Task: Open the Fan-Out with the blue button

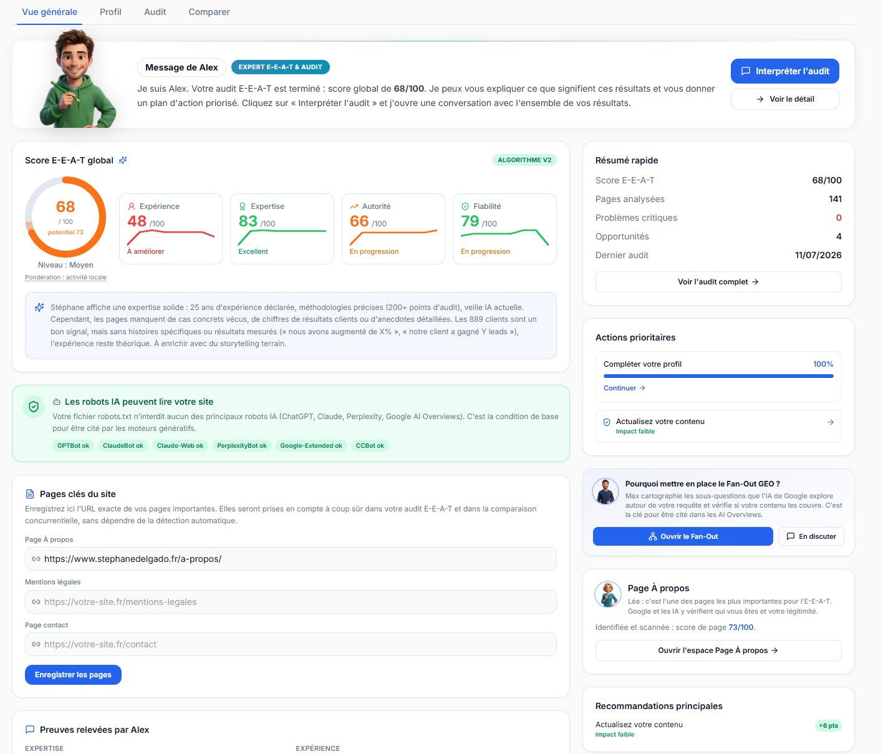Action: 683,536
